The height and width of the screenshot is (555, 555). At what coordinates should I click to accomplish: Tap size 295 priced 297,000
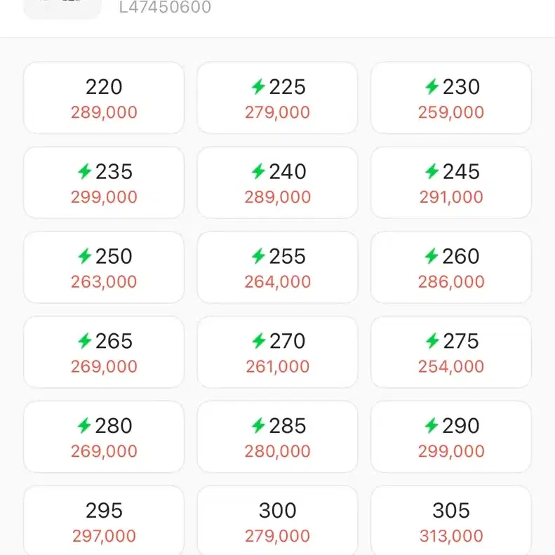(x=104, y=521)
